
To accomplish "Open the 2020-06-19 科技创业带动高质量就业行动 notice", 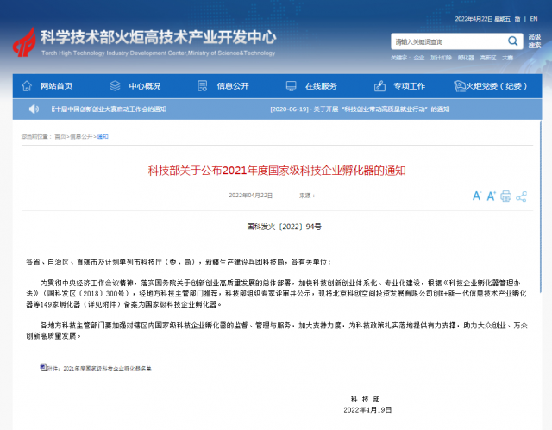I will coord(360,109).
